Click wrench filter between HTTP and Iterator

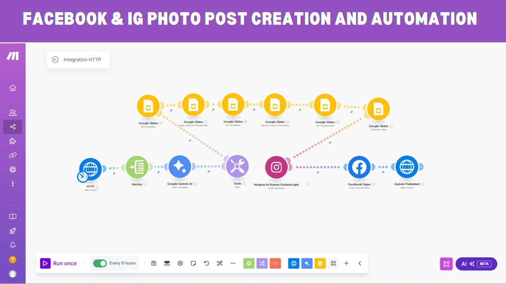114,173
